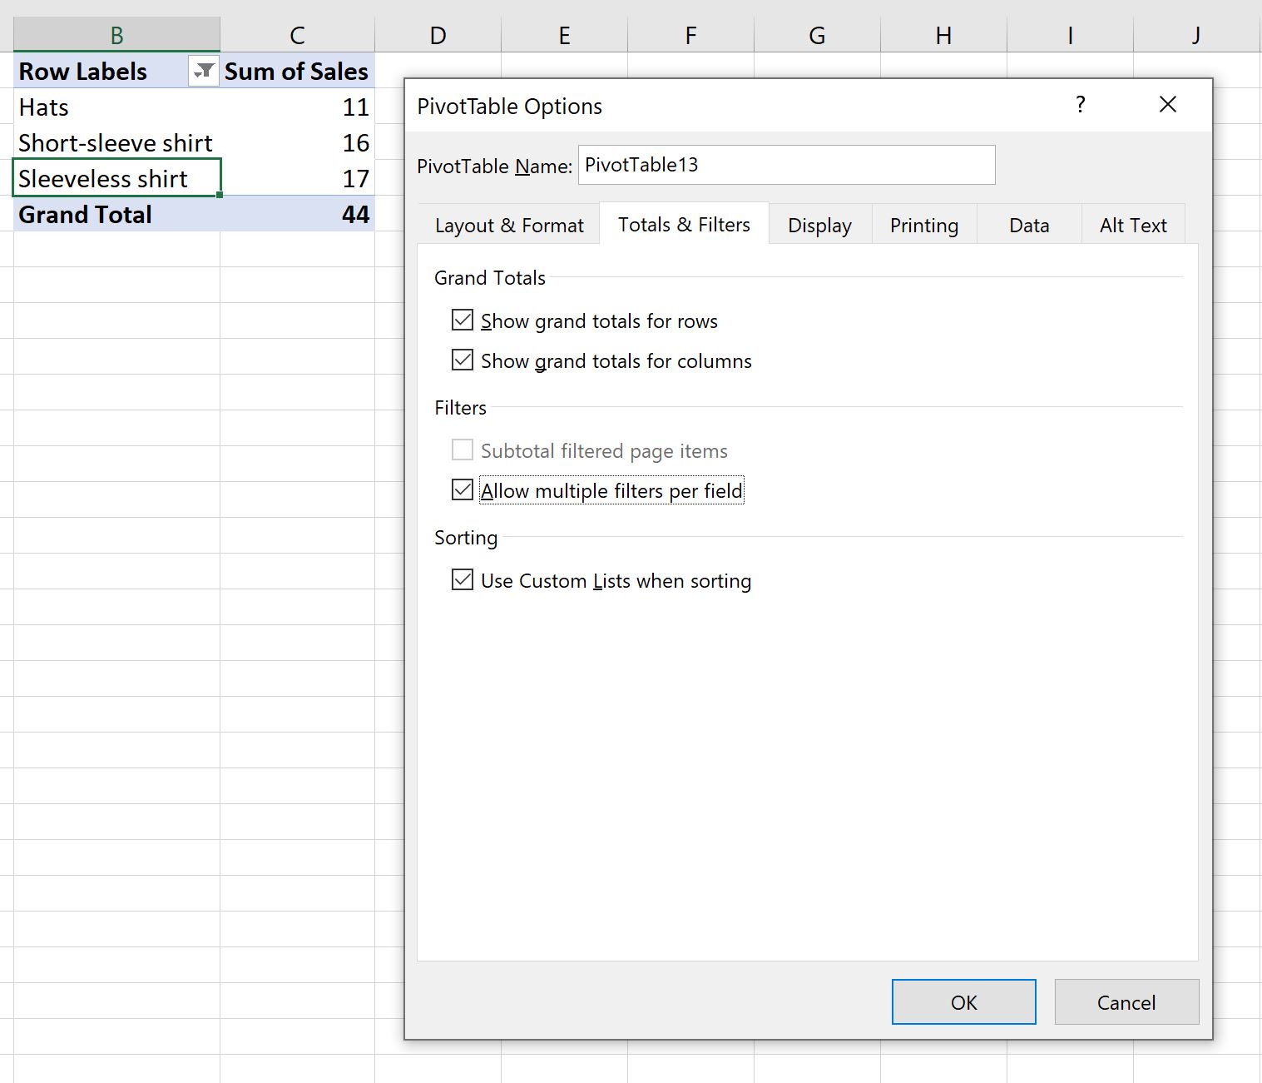Select the Totals & Filters tab
1262x1083 pixels.
pos(684,224)
